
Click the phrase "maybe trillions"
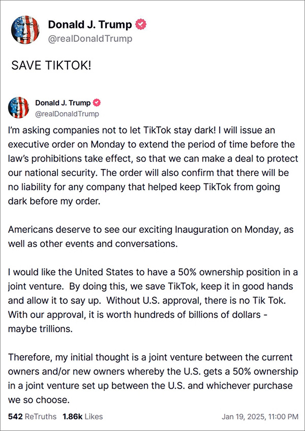pos(37,329)
